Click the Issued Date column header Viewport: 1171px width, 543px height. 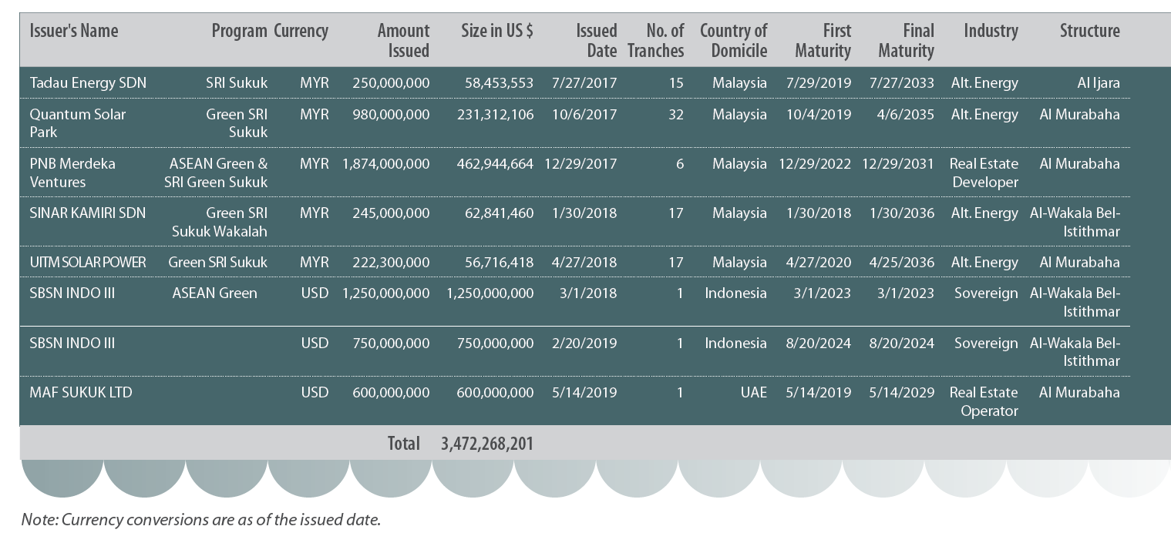597,41
